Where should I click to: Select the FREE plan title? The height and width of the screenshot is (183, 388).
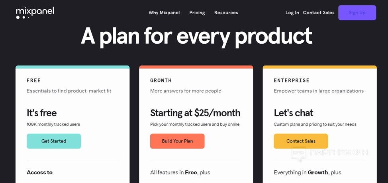click(34, 81)
